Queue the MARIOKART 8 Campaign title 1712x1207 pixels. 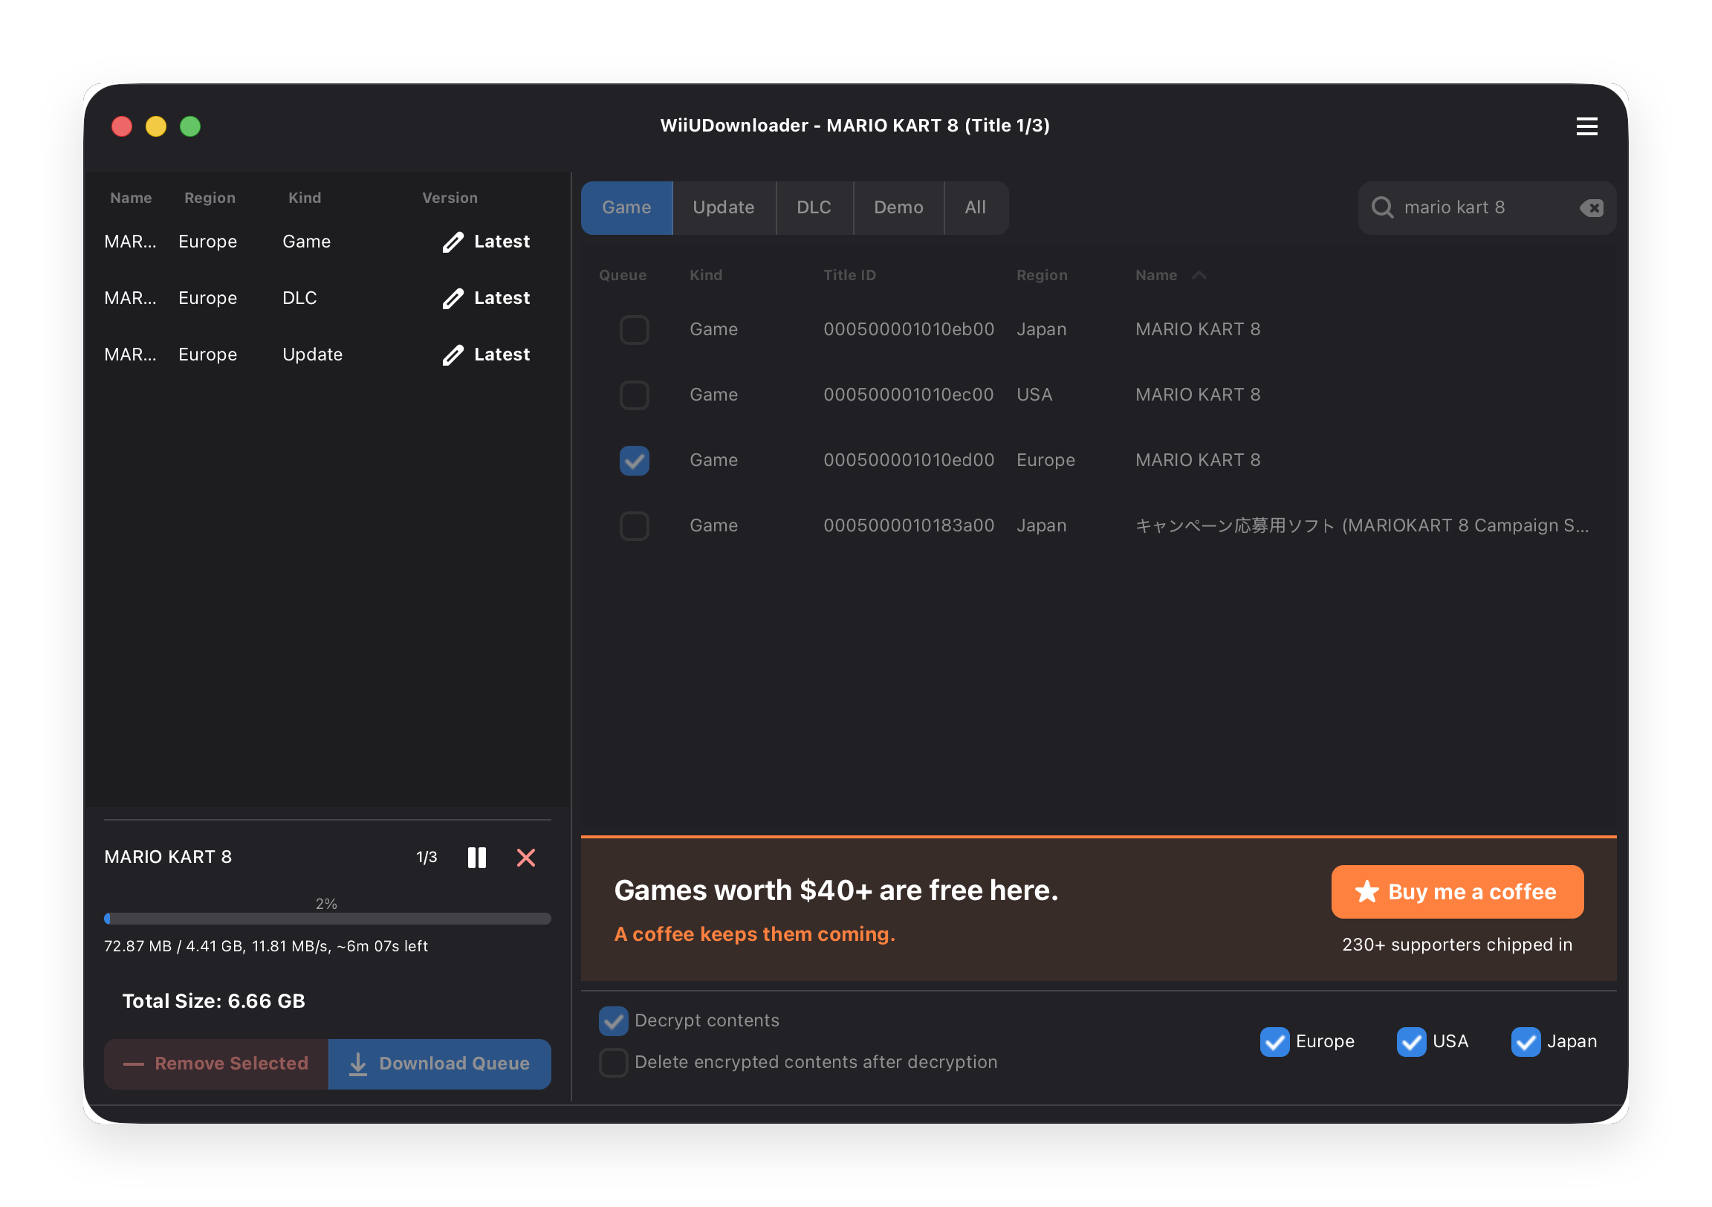[634, 526]
